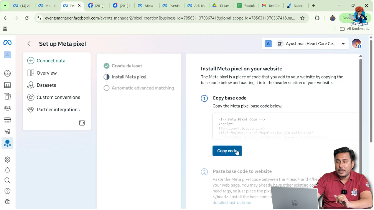374x210 pixels.
Task: Open Settings gear in left sidebar
Action: (7, 160)
